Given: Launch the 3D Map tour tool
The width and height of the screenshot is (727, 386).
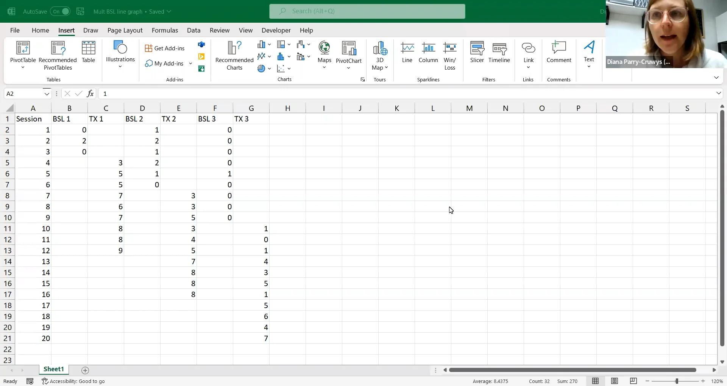Looking at the screenshot, I should click(x=380, y=55).
